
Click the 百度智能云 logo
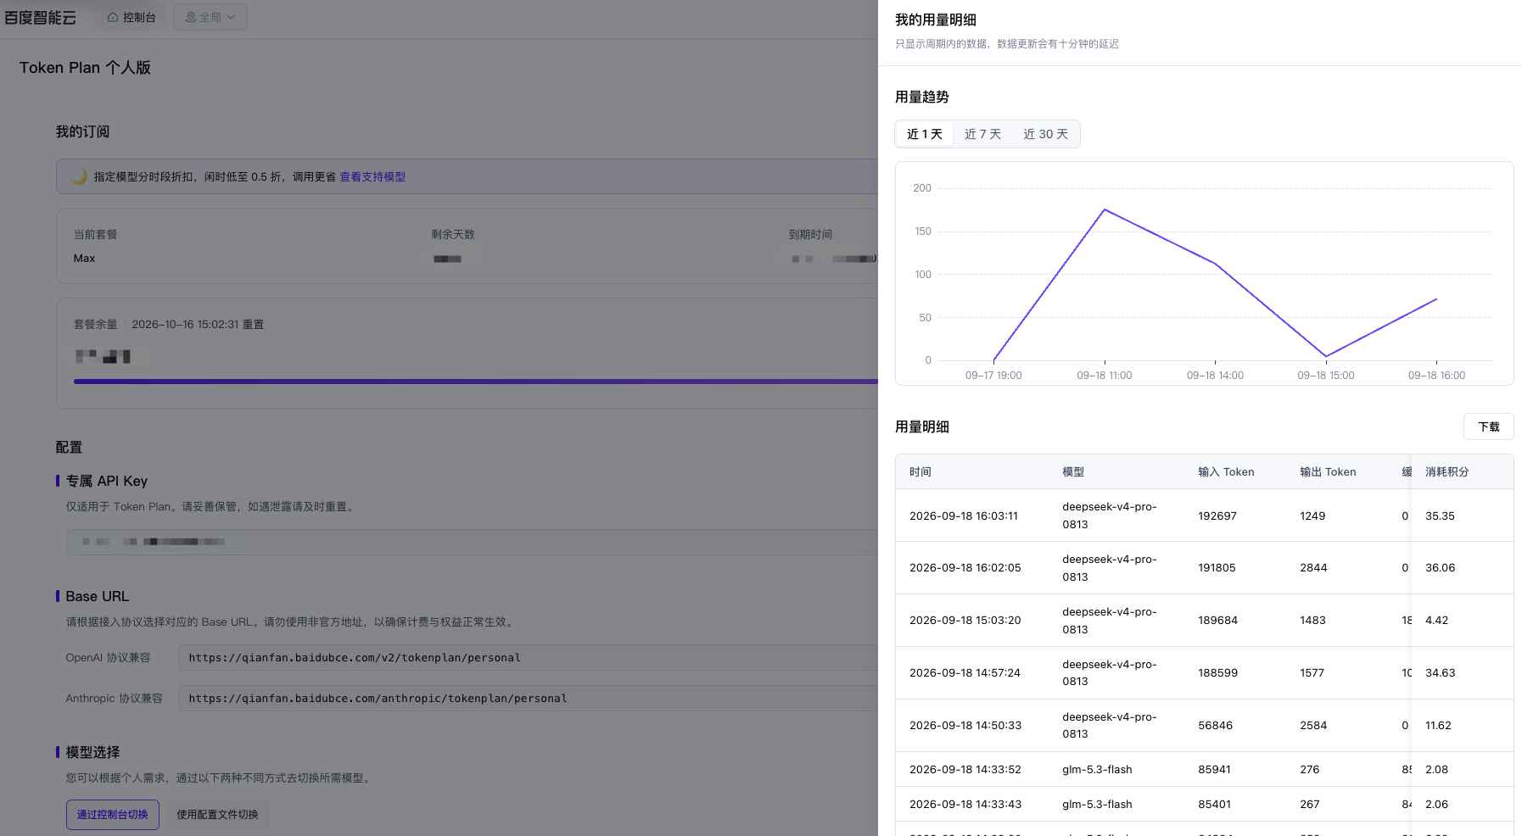(x=40, y=17)
